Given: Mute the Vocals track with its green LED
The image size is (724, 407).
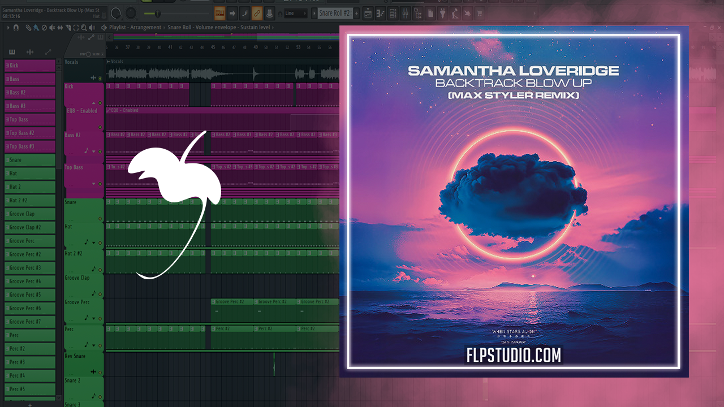Looking at the screenshot, I should coord(100,78).
